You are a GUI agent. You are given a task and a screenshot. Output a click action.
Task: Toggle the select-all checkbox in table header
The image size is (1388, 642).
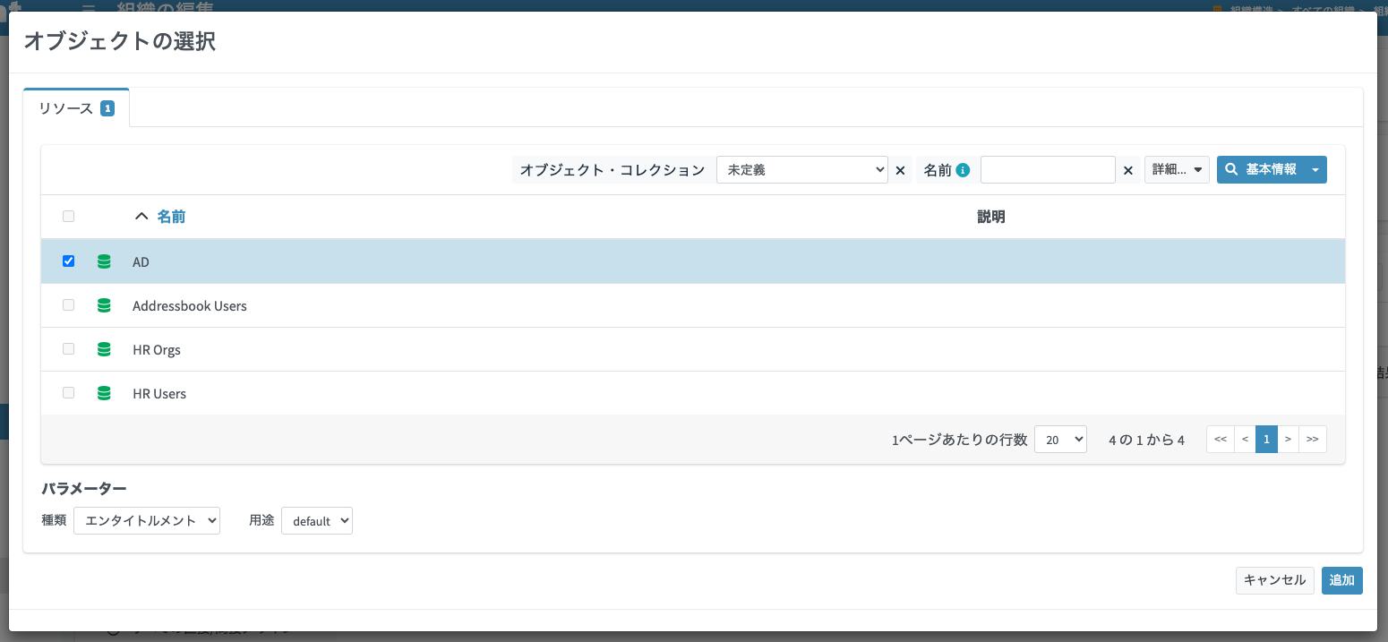coord(68,216)
